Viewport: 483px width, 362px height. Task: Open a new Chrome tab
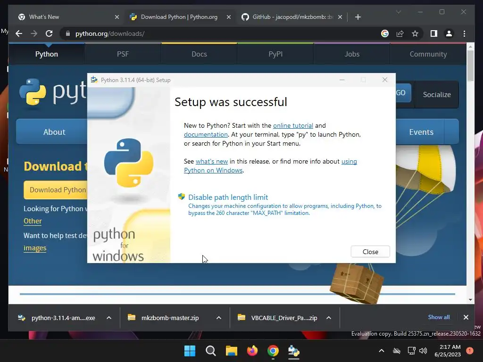[x=358, y=17]
